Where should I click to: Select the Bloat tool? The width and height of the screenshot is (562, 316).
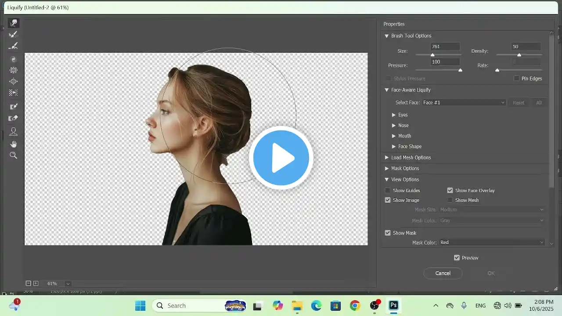coord(13,82)
